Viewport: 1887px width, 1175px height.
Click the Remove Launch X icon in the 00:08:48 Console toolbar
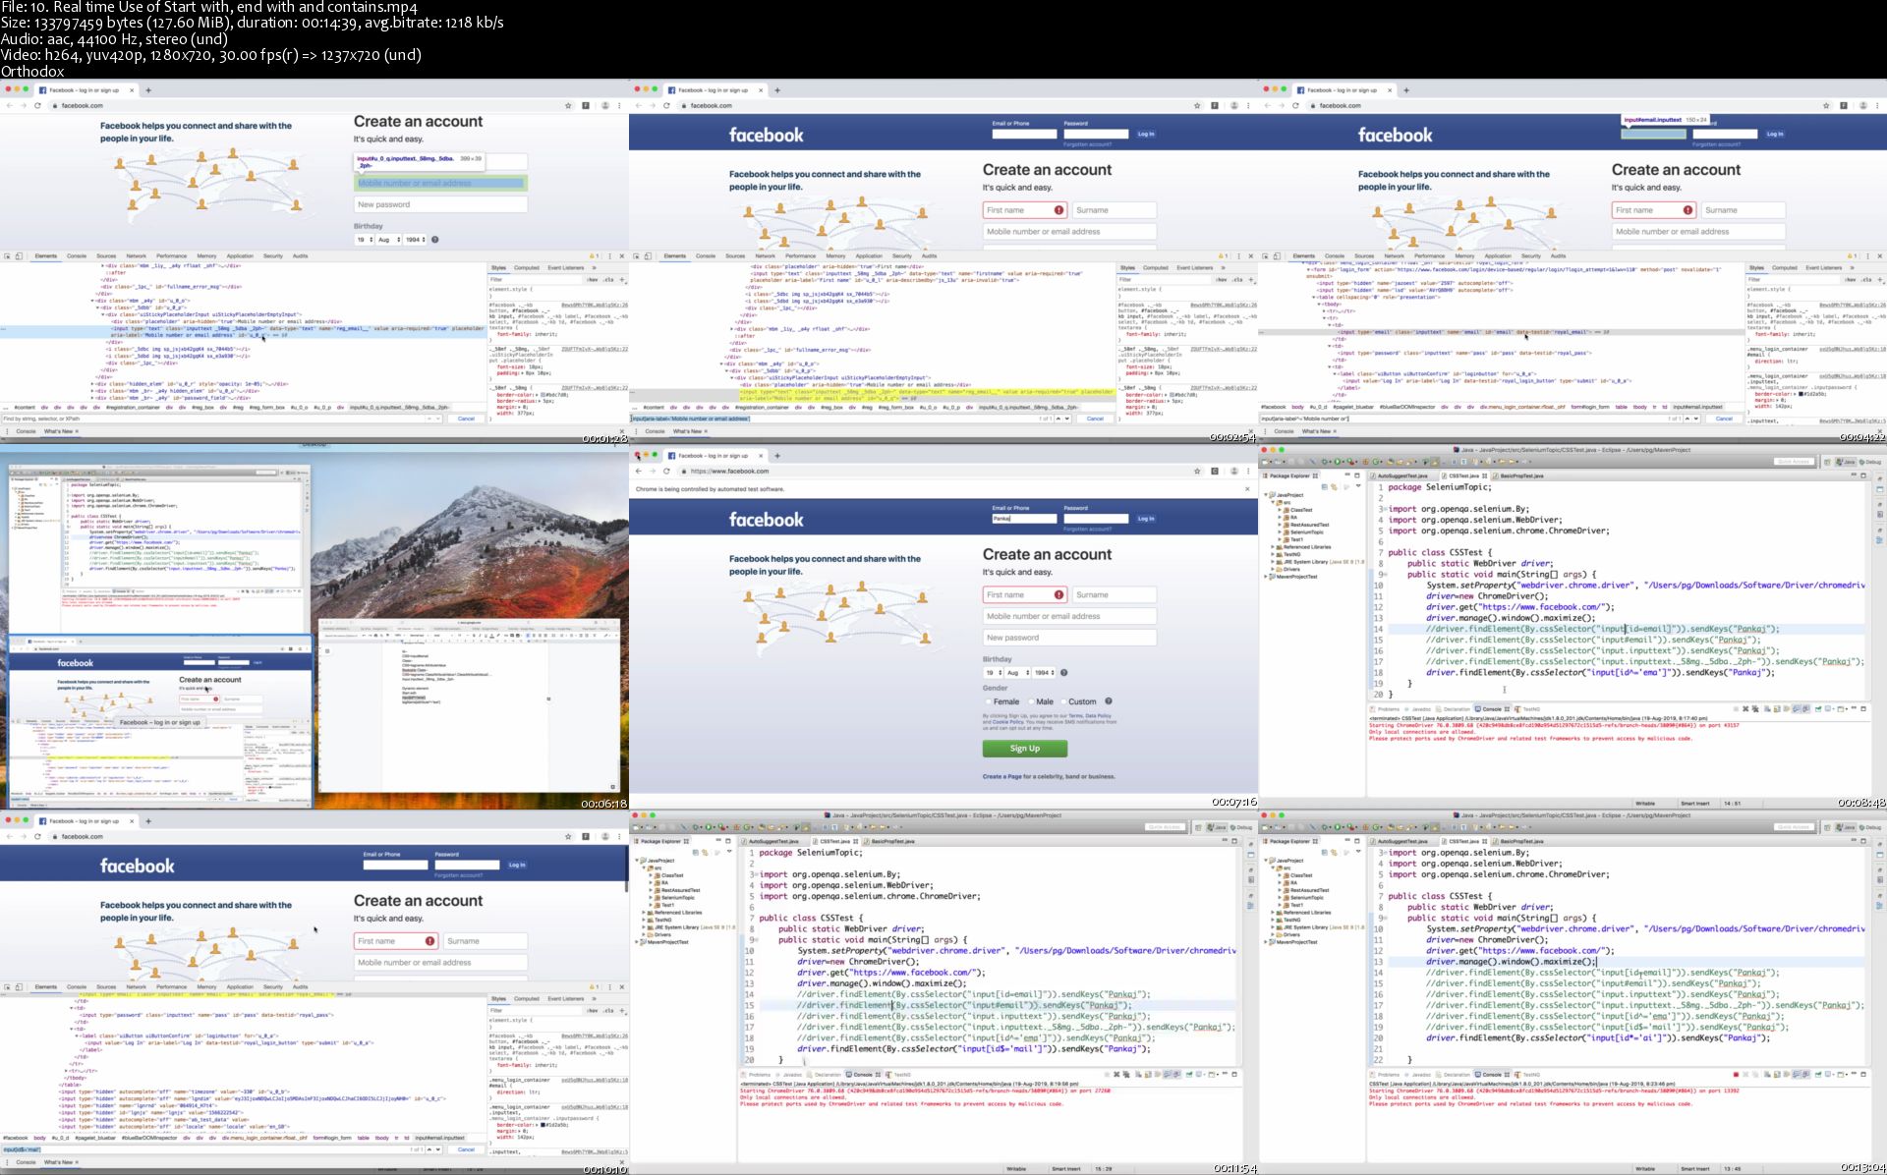tap(1745, 709)
